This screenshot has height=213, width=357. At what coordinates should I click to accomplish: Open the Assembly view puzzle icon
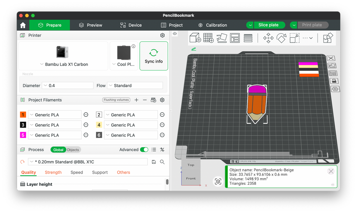[x=328, y=38]
